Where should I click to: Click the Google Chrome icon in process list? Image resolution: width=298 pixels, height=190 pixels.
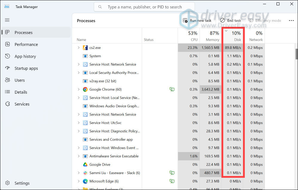(85, 89)
